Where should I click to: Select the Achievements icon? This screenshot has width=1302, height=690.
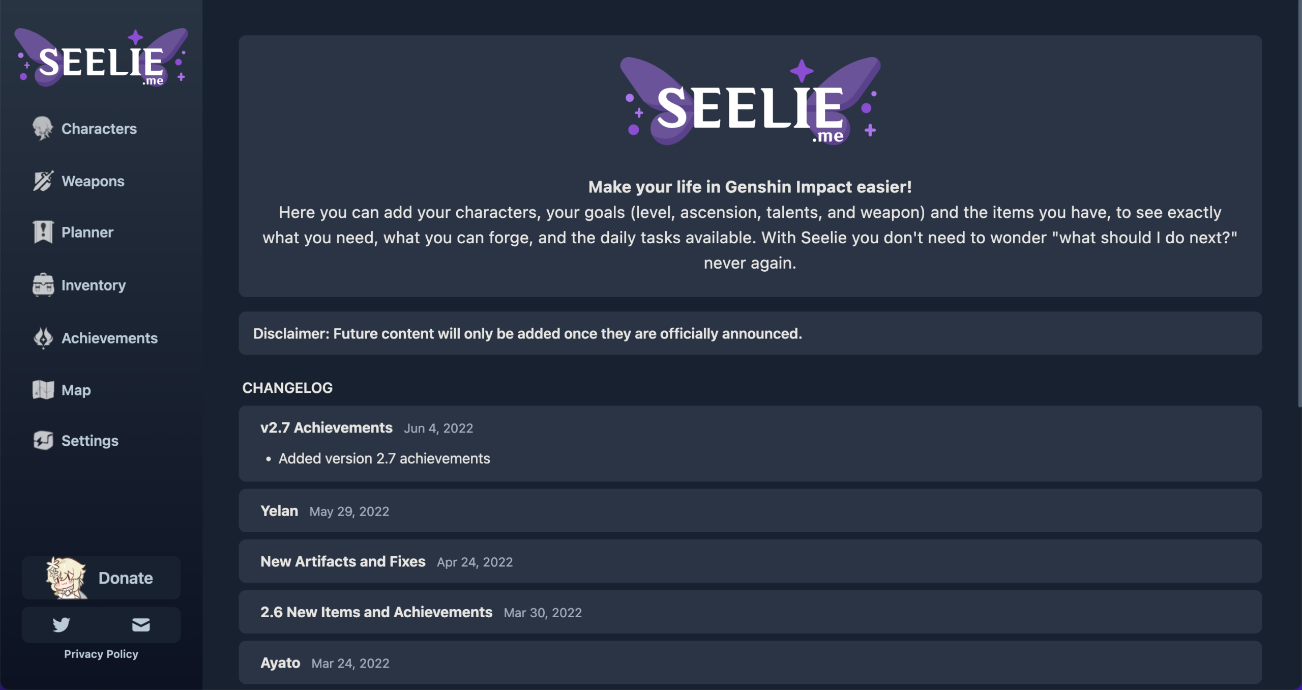43,338
